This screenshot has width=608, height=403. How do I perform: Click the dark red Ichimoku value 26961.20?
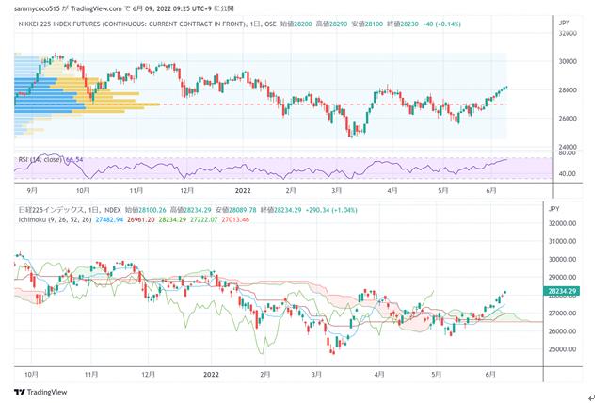click(141, 219)
